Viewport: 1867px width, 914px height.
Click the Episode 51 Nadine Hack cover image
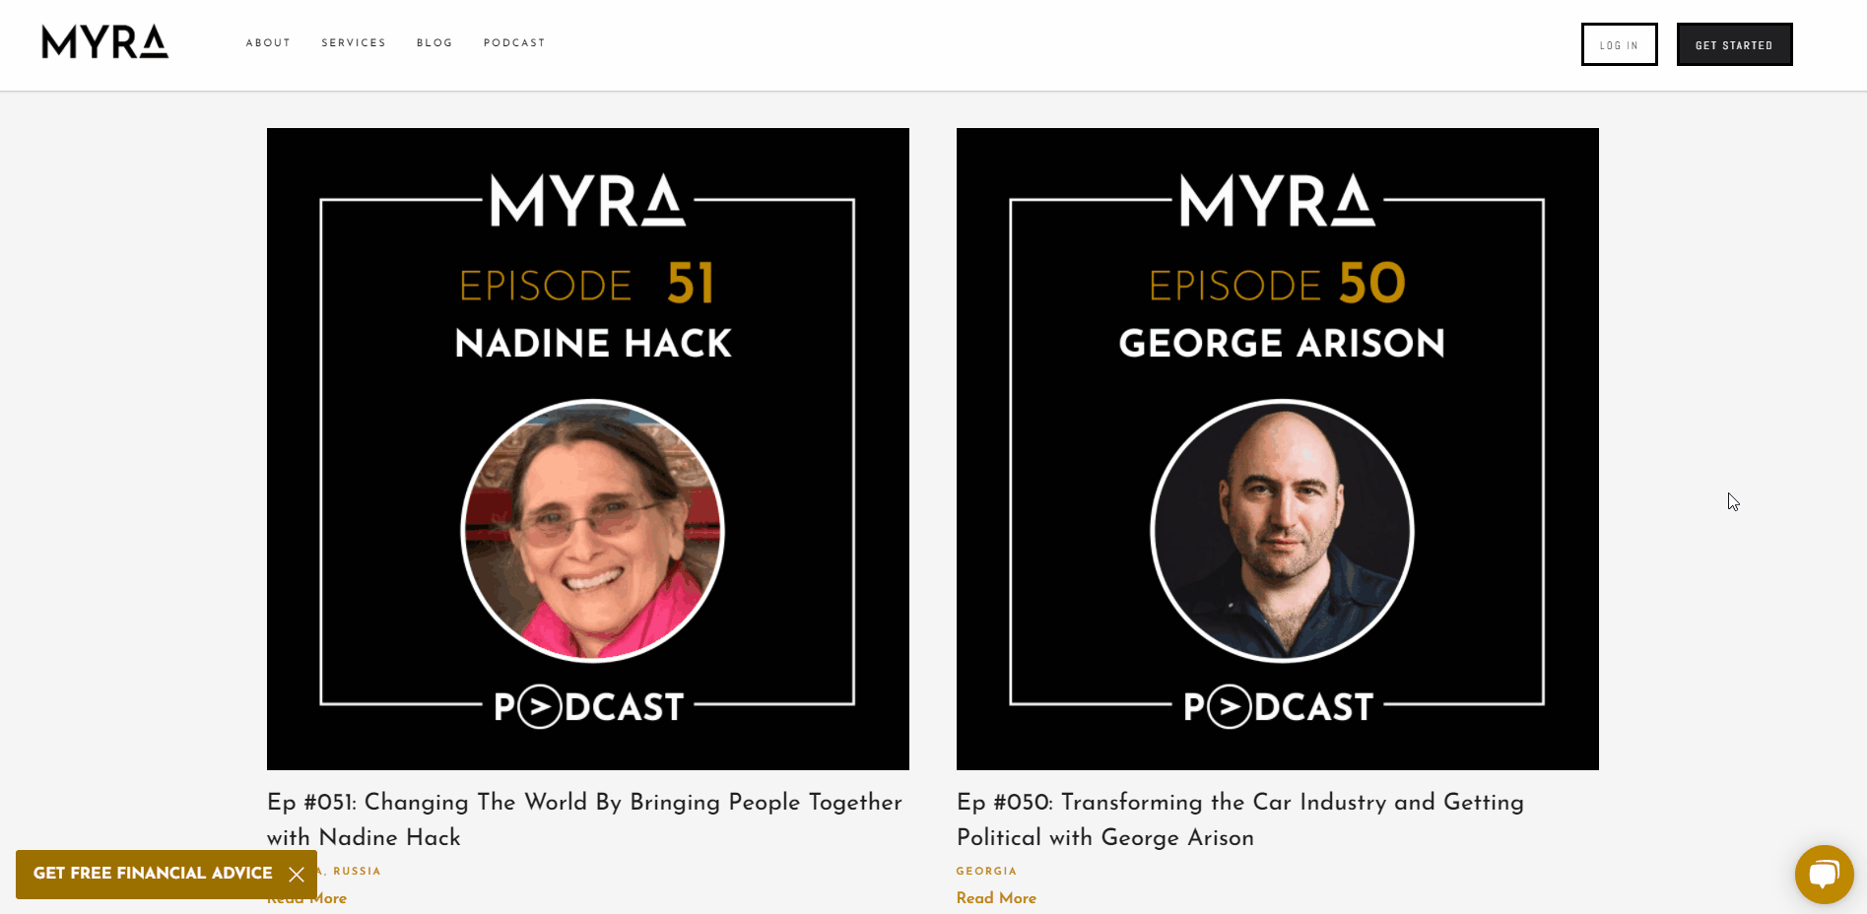(x=587, y=448)
